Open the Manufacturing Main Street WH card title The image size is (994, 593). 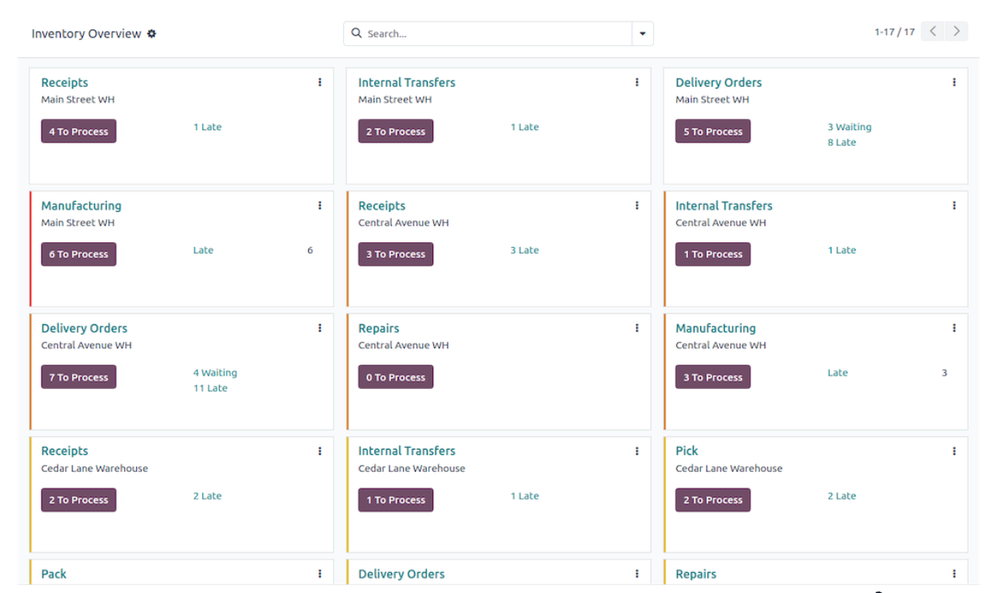(80, 205)
